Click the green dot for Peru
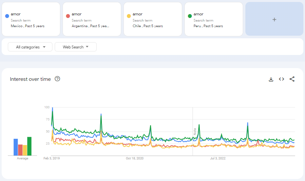This screenshot has height=181, width=305. [x=190, y=16]
